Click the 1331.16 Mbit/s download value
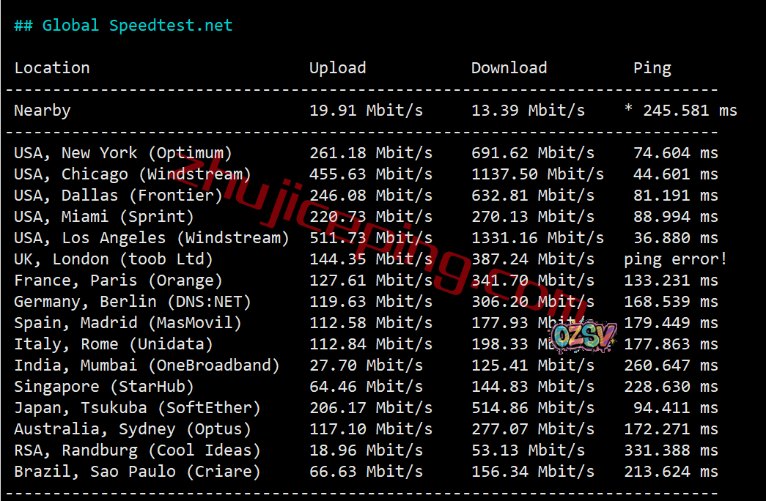 [x=537, y=238]
